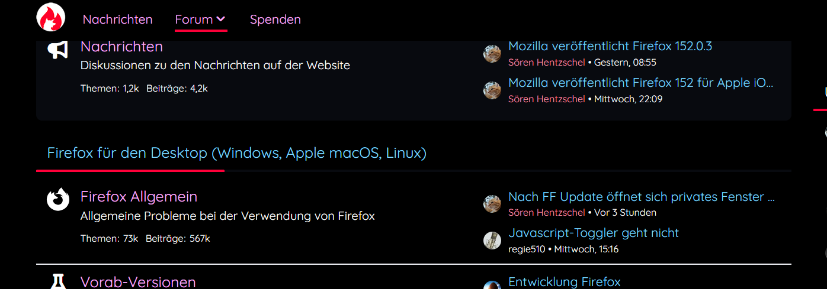Open user profile regie510
827x289 pixels.
point(527,249)
